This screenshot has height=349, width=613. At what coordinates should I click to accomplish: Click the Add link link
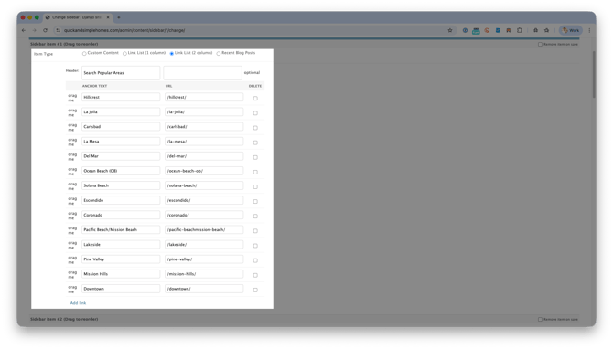click(78, 303)
